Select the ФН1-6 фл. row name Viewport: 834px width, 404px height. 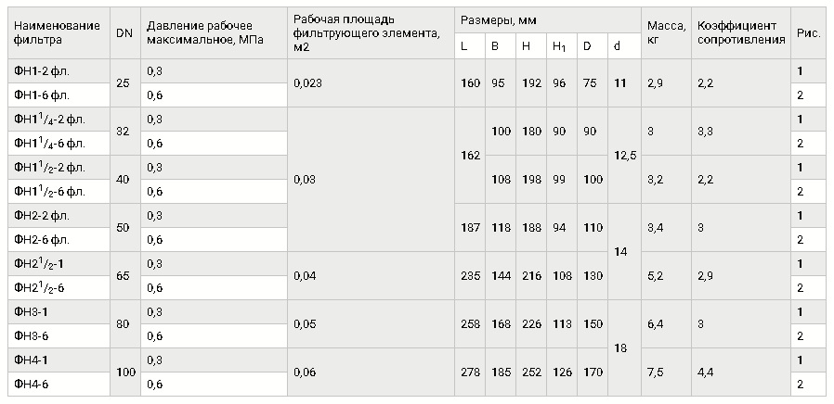(59, 95)
